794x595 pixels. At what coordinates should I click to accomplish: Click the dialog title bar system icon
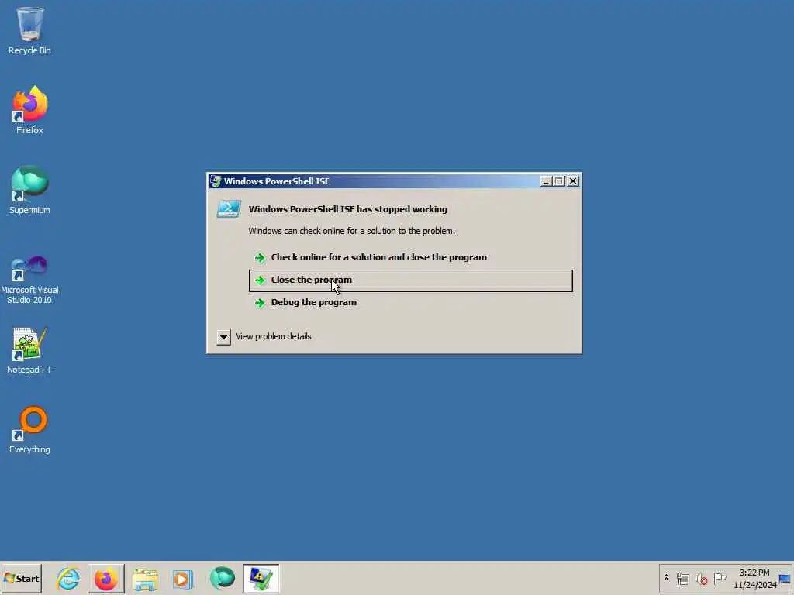216,181
